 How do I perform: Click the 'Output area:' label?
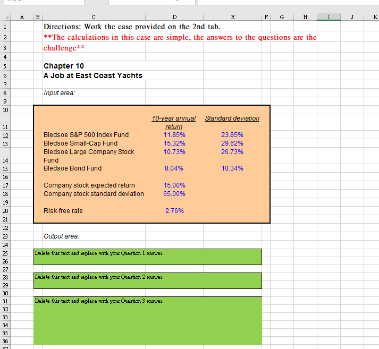61,236
